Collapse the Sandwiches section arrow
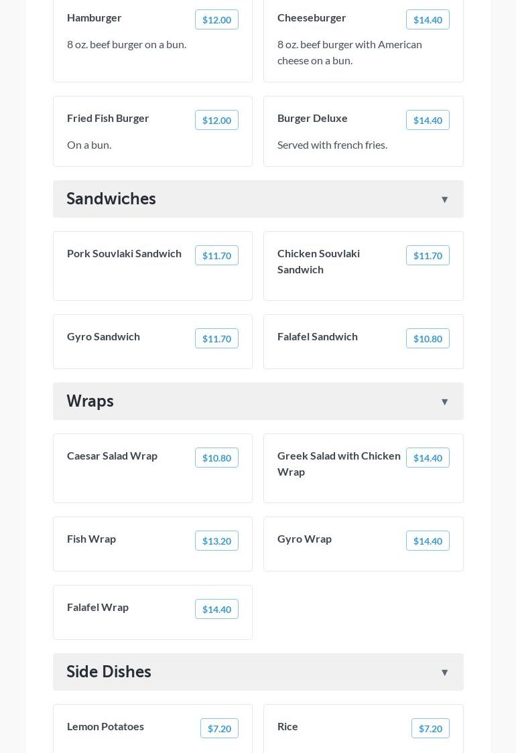Image resolution: width=516 pixels, height=753 pixels. (444, 200)
